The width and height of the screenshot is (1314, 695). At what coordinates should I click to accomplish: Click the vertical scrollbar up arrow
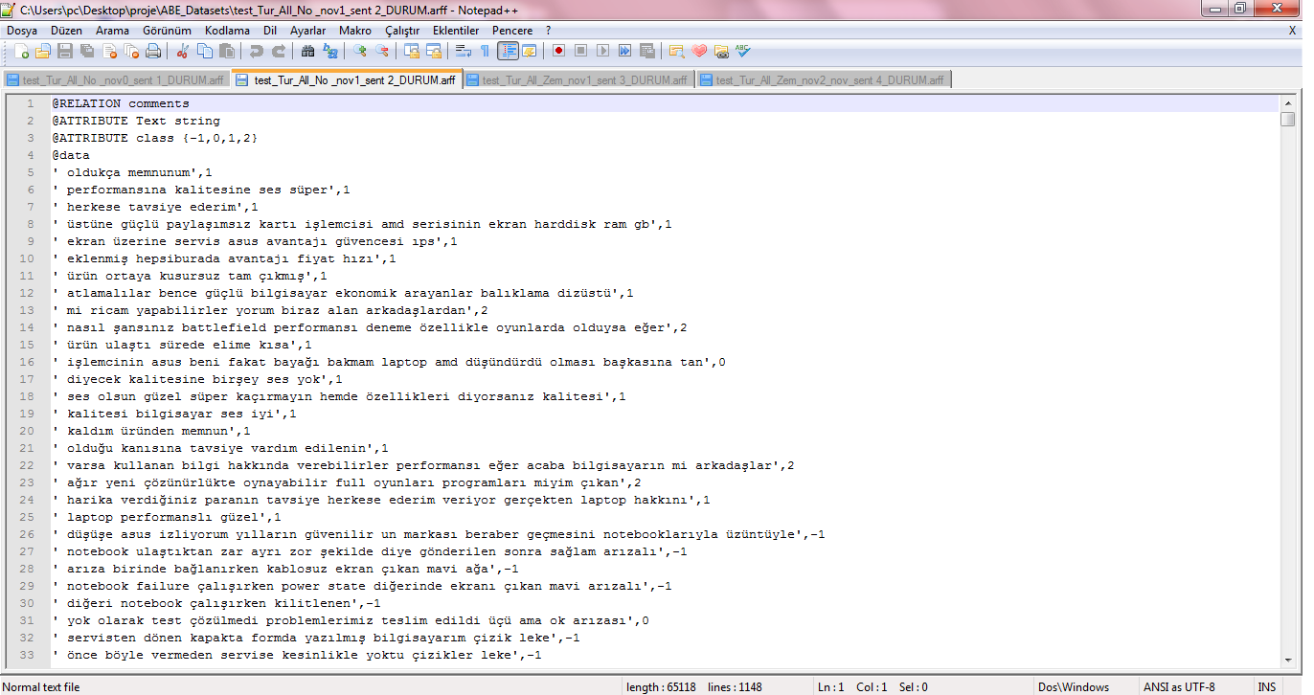pyautogui.click(x=1287, y=102)
